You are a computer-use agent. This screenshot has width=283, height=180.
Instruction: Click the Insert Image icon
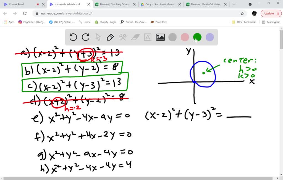coord(160,37)
